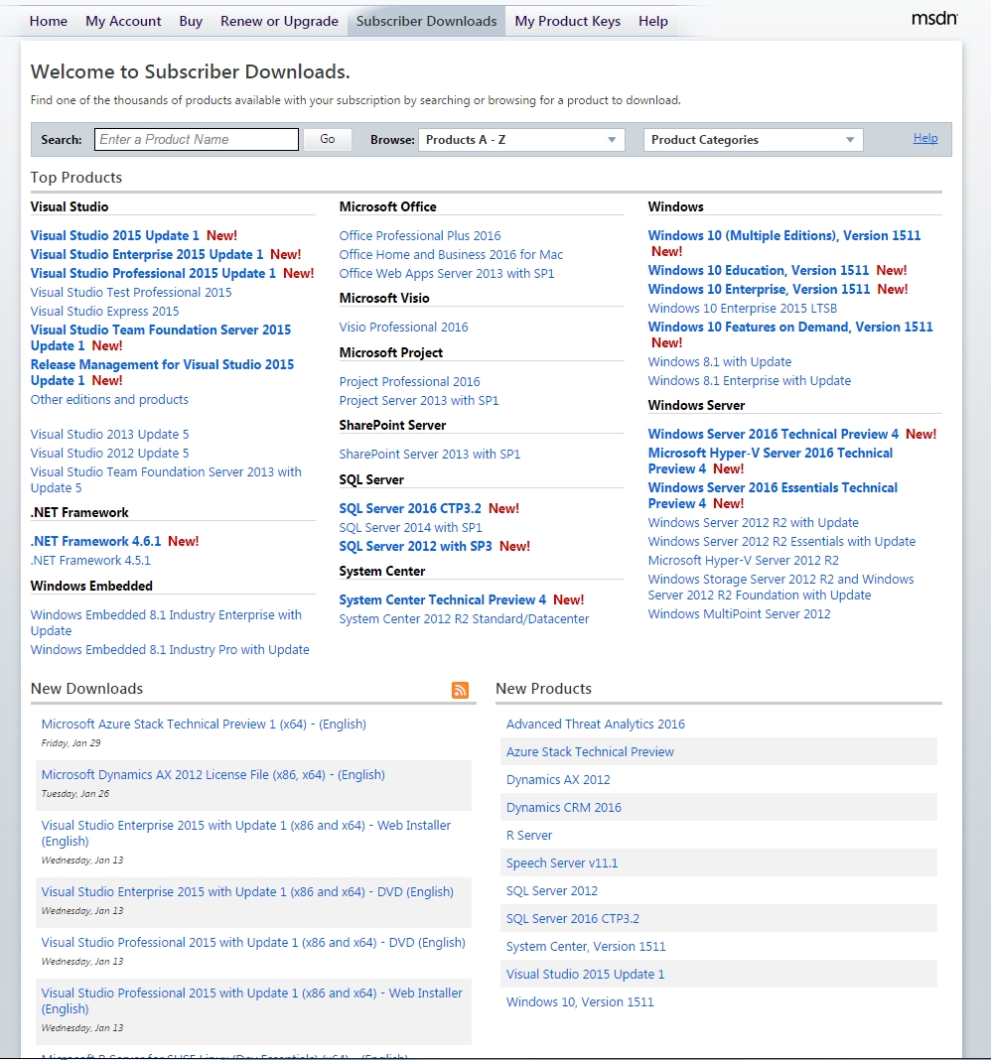
Task: Open Windows 10 Enterprise, Version 1511
Action: click(x=759, y=290)
